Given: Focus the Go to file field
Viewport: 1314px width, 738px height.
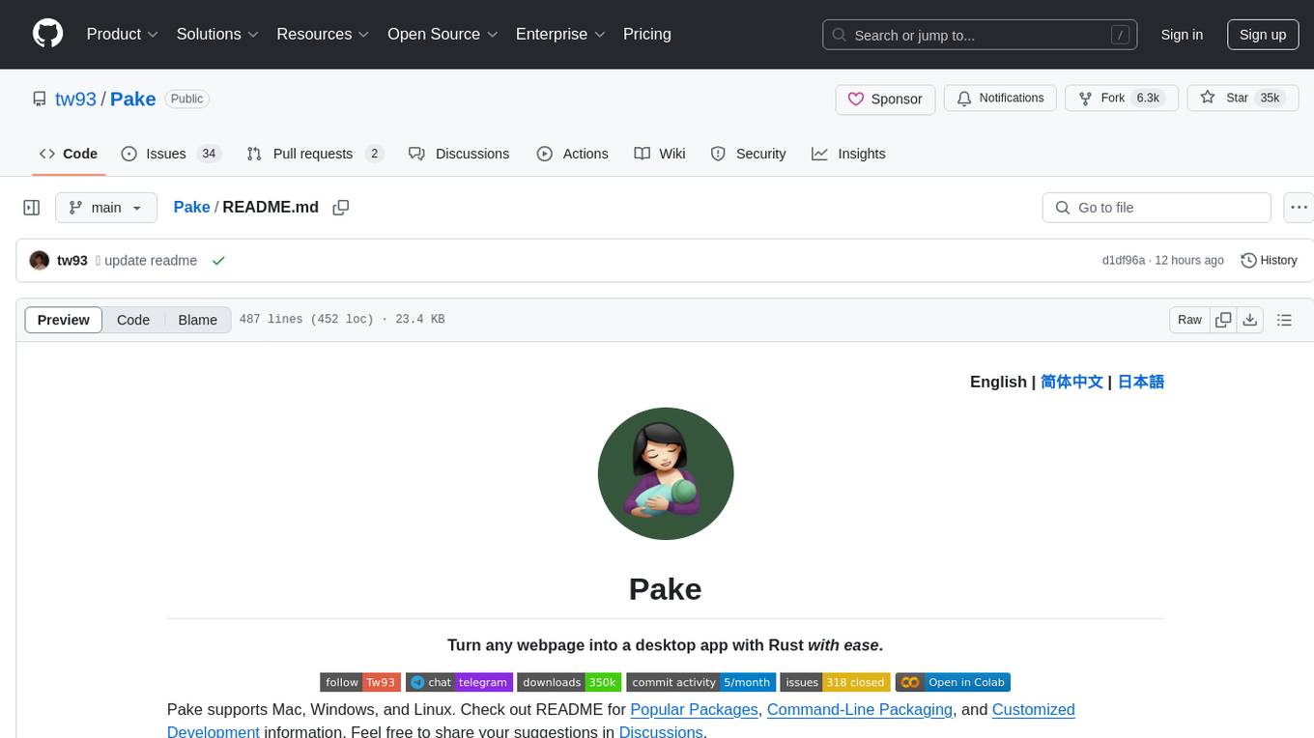Looking at the screenshot, I should click(1157, 208).
